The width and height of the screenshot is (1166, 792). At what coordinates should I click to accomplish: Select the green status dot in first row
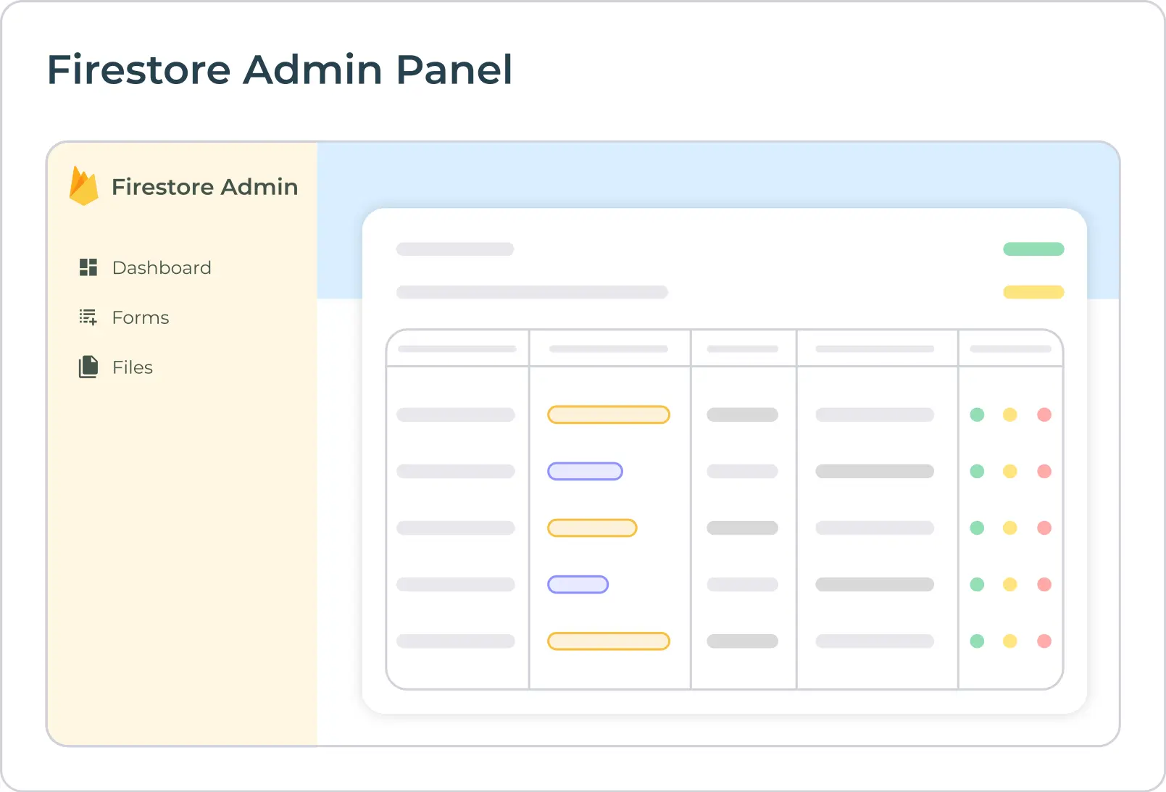click(x=976, y=414)
